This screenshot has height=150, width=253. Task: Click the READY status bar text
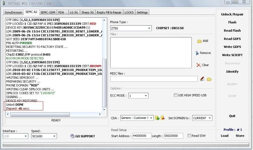tap(56, 121)
